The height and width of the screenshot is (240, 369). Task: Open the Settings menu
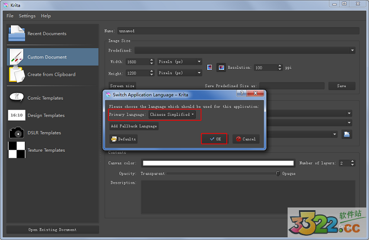pos(27,16)
